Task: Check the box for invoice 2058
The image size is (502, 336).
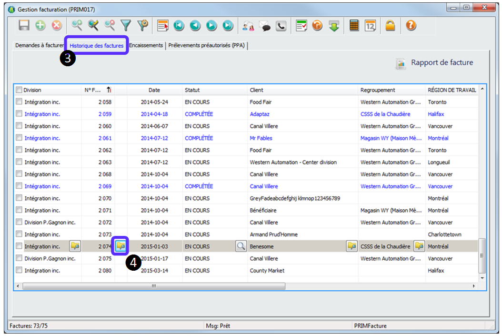Action: (x=19, y=102)
